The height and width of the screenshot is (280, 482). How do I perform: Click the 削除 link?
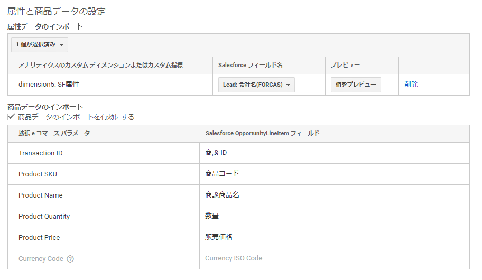pyautogui.click(x=411, y=84)
